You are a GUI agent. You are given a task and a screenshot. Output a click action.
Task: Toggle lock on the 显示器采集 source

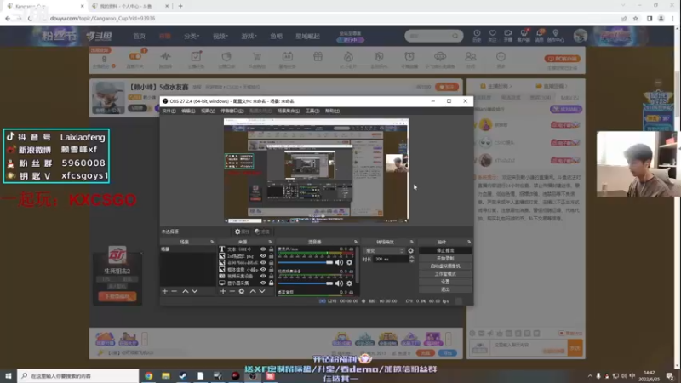pos(271,283)
